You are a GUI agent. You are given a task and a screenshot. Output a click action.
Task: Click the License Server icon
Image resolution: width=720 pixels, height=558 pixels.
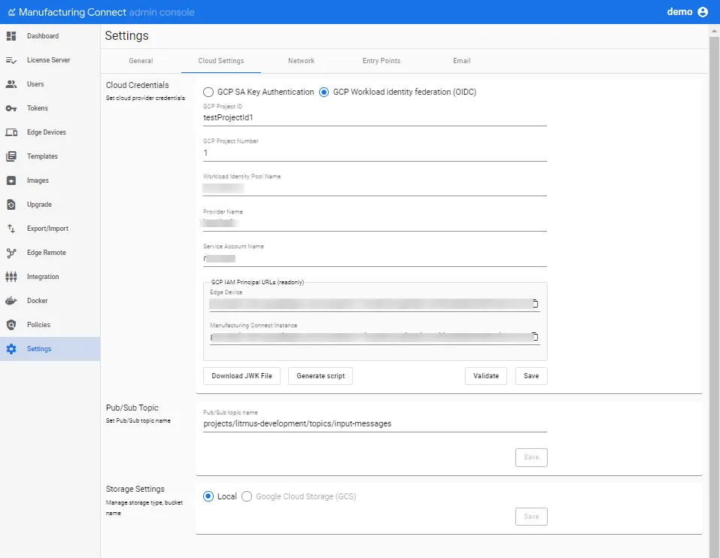11,60
